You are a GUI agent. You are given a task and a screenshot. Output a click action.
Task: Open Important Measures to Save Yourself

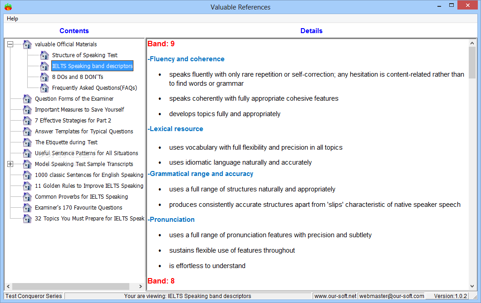click(x=79, y=109)
